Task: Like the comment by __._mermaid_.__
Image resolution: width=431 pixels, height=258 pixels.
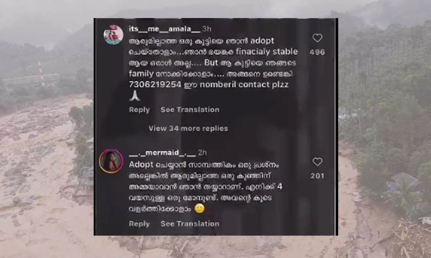Action: (317, 162)
